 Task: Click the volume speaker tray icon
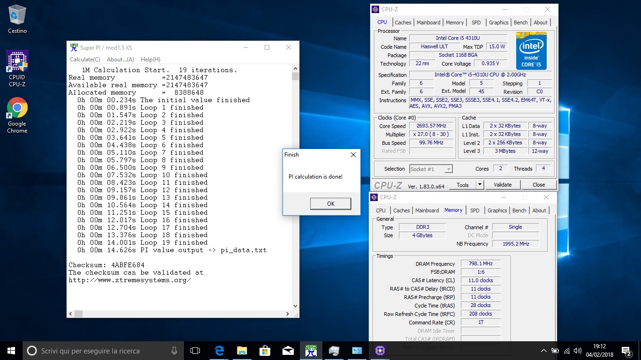point(578,351)
